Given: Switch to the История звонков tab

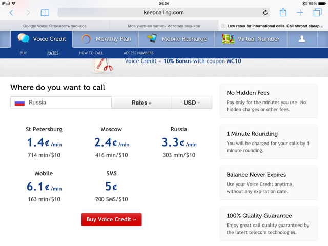Looking at the screenshot, I should point(164,26).
